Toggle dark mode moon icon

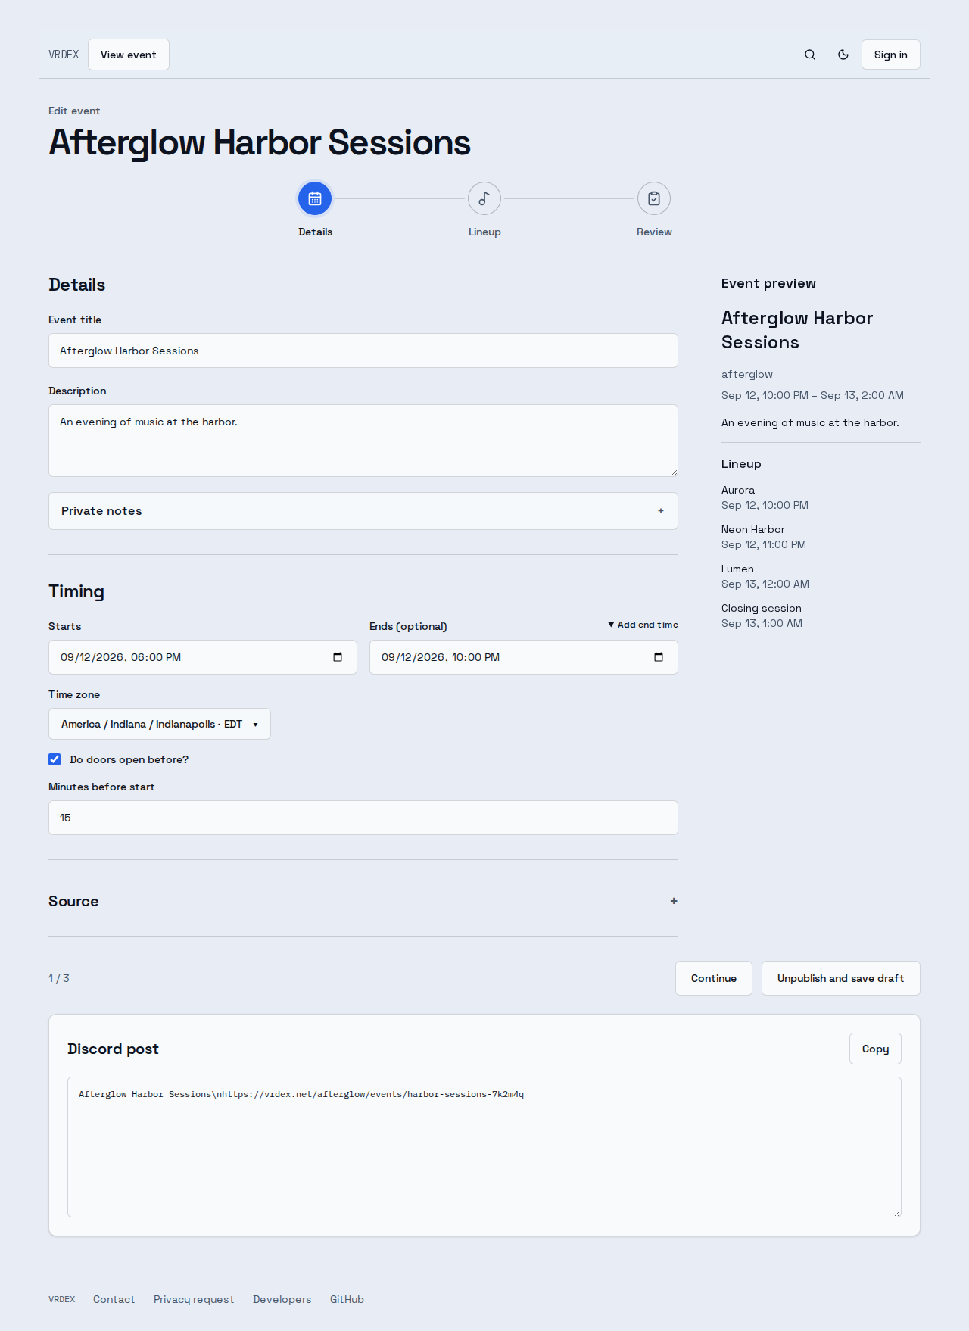pyautogui.click(x=843, y=55)
